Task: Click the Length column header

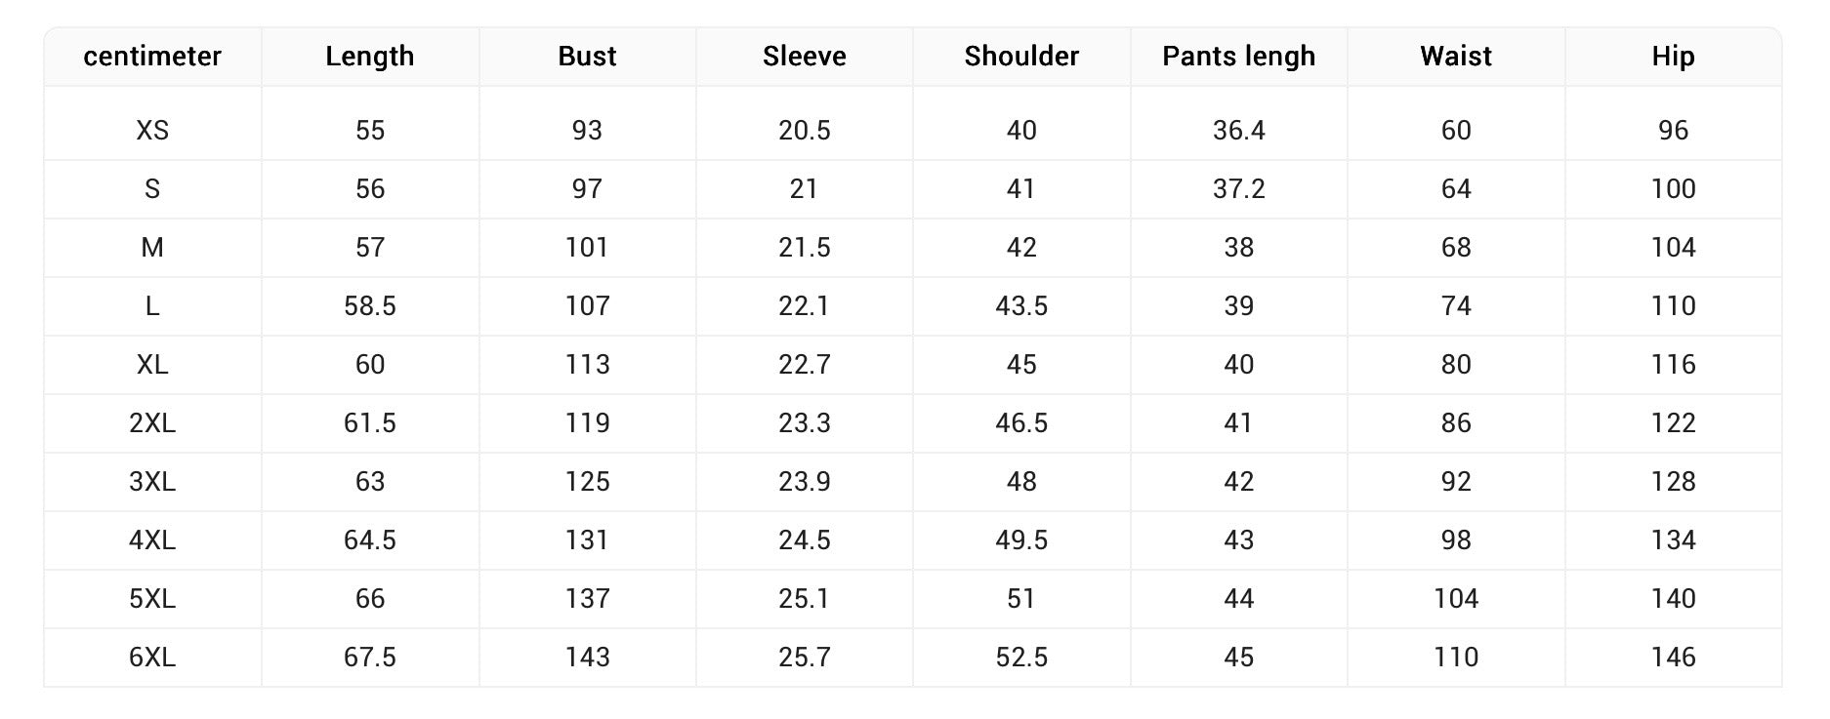Action: click(x=369, y=57)
